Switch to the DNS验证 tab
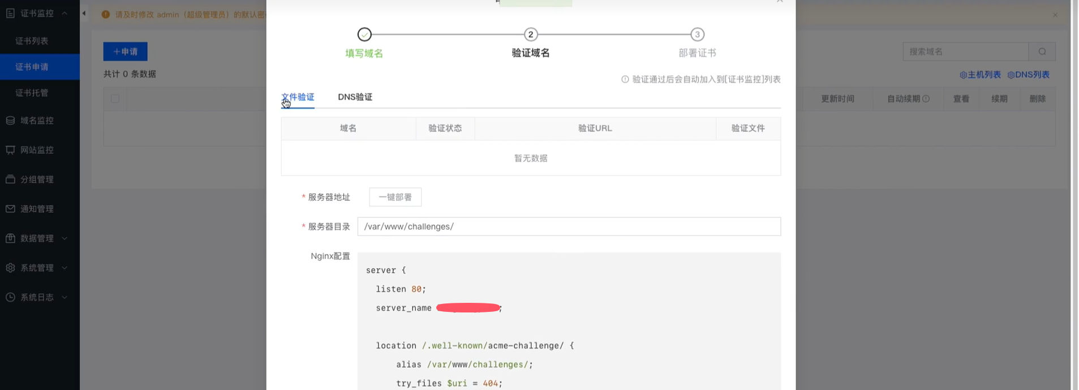 (355, 97)
